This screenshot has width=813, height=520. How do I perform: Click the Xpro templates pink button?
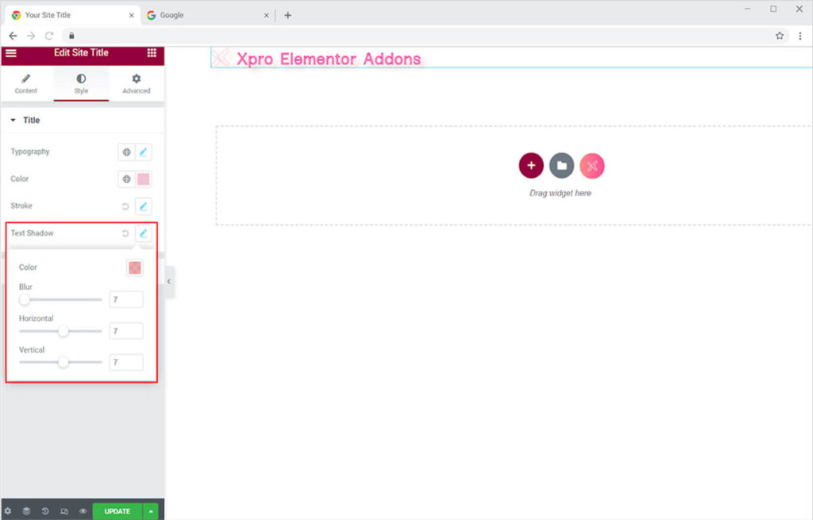pyautogui.click(x=592, y=165)
